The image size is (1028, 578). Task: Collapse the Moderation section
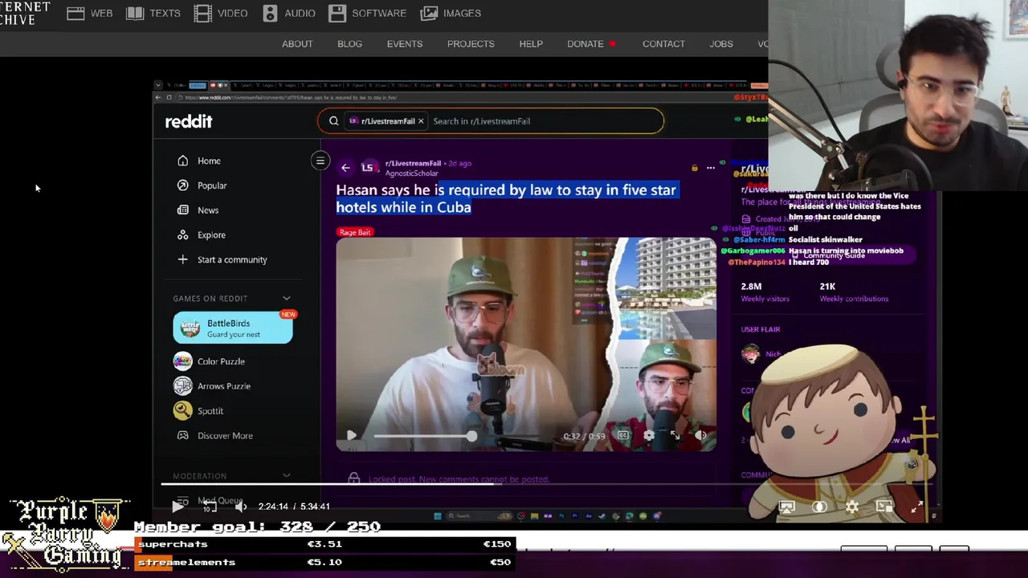pyautogui.click(x=286, y=476)
